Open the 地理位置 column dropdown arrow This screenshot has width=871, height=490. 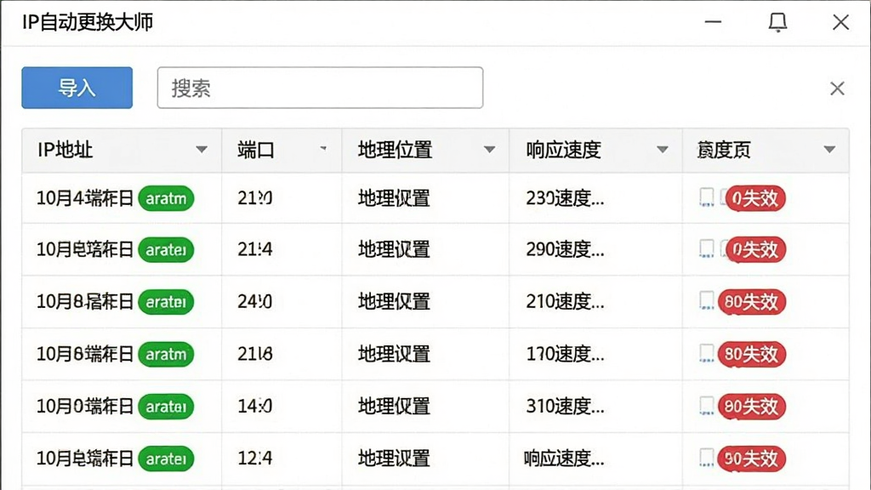point(489,150)
